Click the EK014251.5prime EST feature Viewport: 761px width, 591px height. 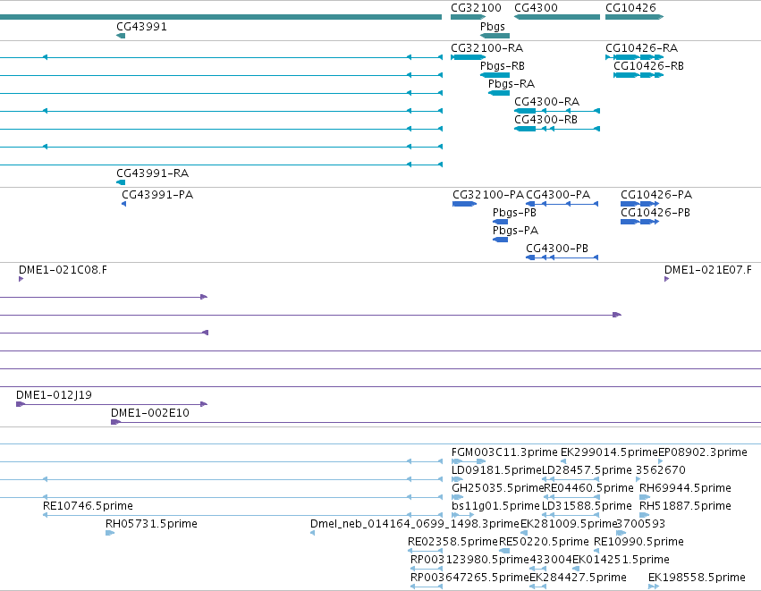pyautogui.click(x=576, y=569)
